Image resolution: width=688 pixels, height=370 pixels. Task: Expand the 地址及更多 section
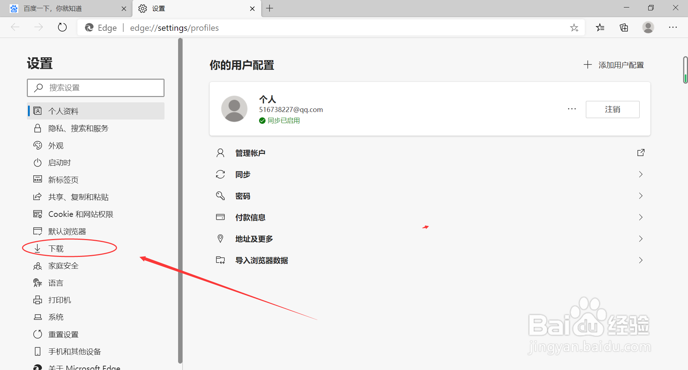point(641,239)
